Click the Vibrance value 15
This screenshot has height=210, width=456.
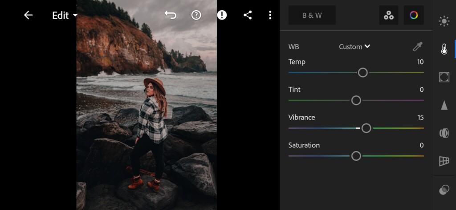pyautogui.click(x=420, y=118)
